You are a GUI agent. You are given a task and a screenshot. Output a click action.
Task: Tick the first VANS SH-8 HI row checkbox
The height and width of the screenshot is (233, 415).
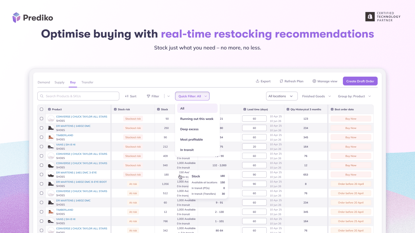(41, 147)
